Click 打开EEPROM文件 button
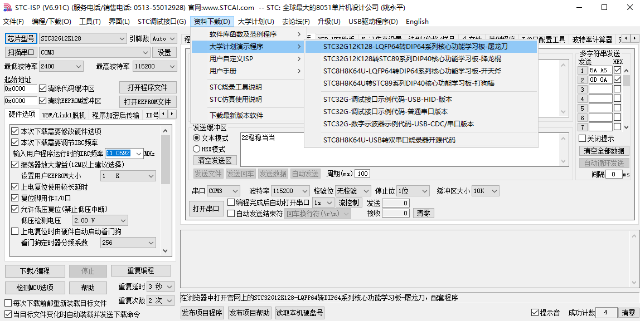 (148, 101)
